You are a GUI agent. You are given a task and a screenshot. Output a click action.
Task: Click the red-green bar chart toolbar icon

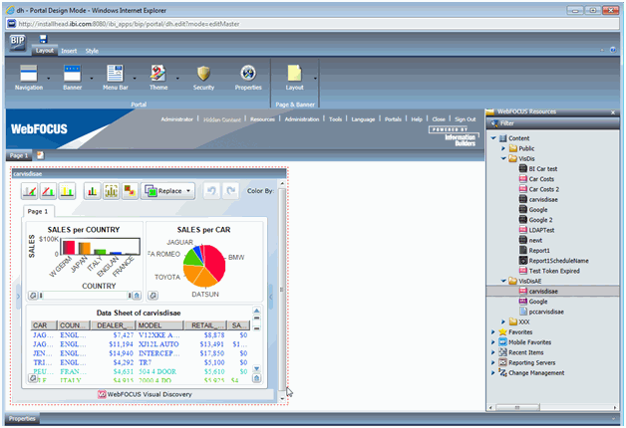click(x=93, y=191)
